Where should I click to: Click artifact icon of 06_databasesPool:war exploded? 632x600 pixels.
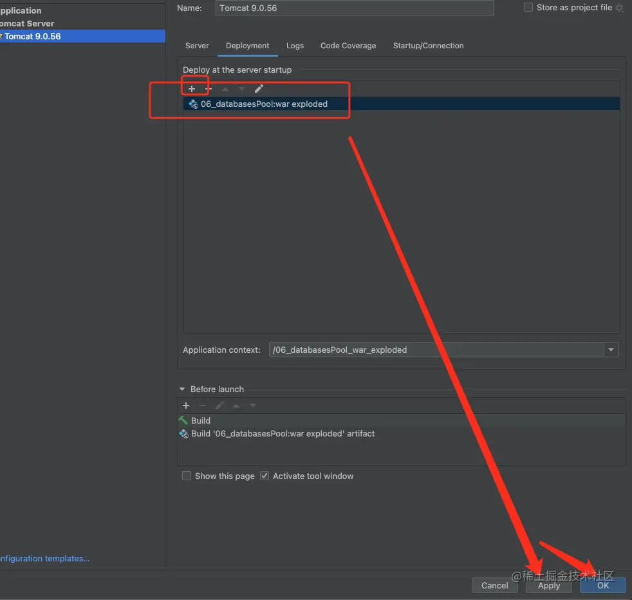tap(194, 104)
